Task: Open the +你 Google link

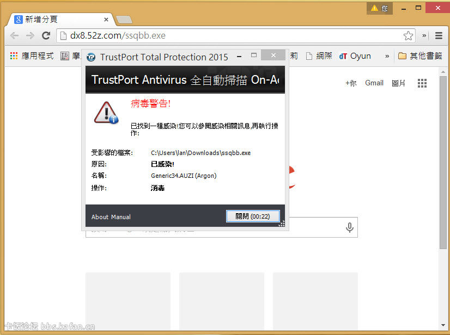Action: (351, 83)
